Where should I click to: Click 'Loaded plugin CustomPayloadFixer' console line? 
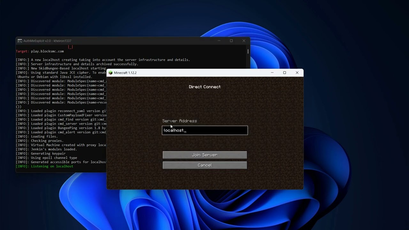pyautogui.click(x=61, y=115)
